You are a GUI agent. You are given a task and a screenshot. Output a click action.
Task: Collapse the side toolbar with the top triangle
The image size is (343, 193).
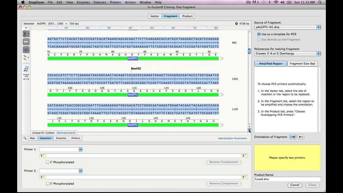tap(26, 28)
